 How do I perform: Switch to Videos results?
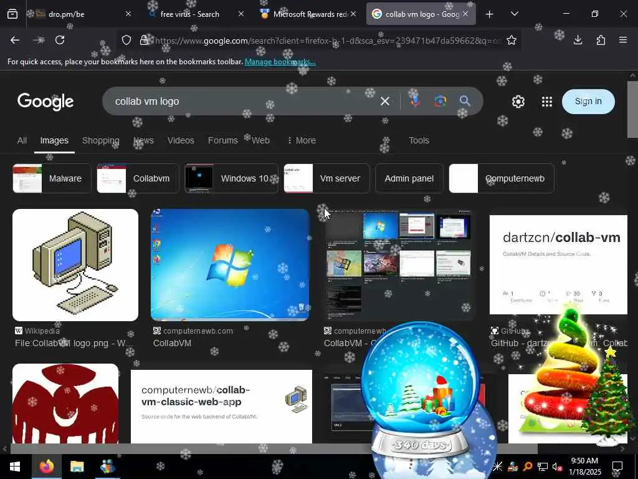(x=181, y=140)
